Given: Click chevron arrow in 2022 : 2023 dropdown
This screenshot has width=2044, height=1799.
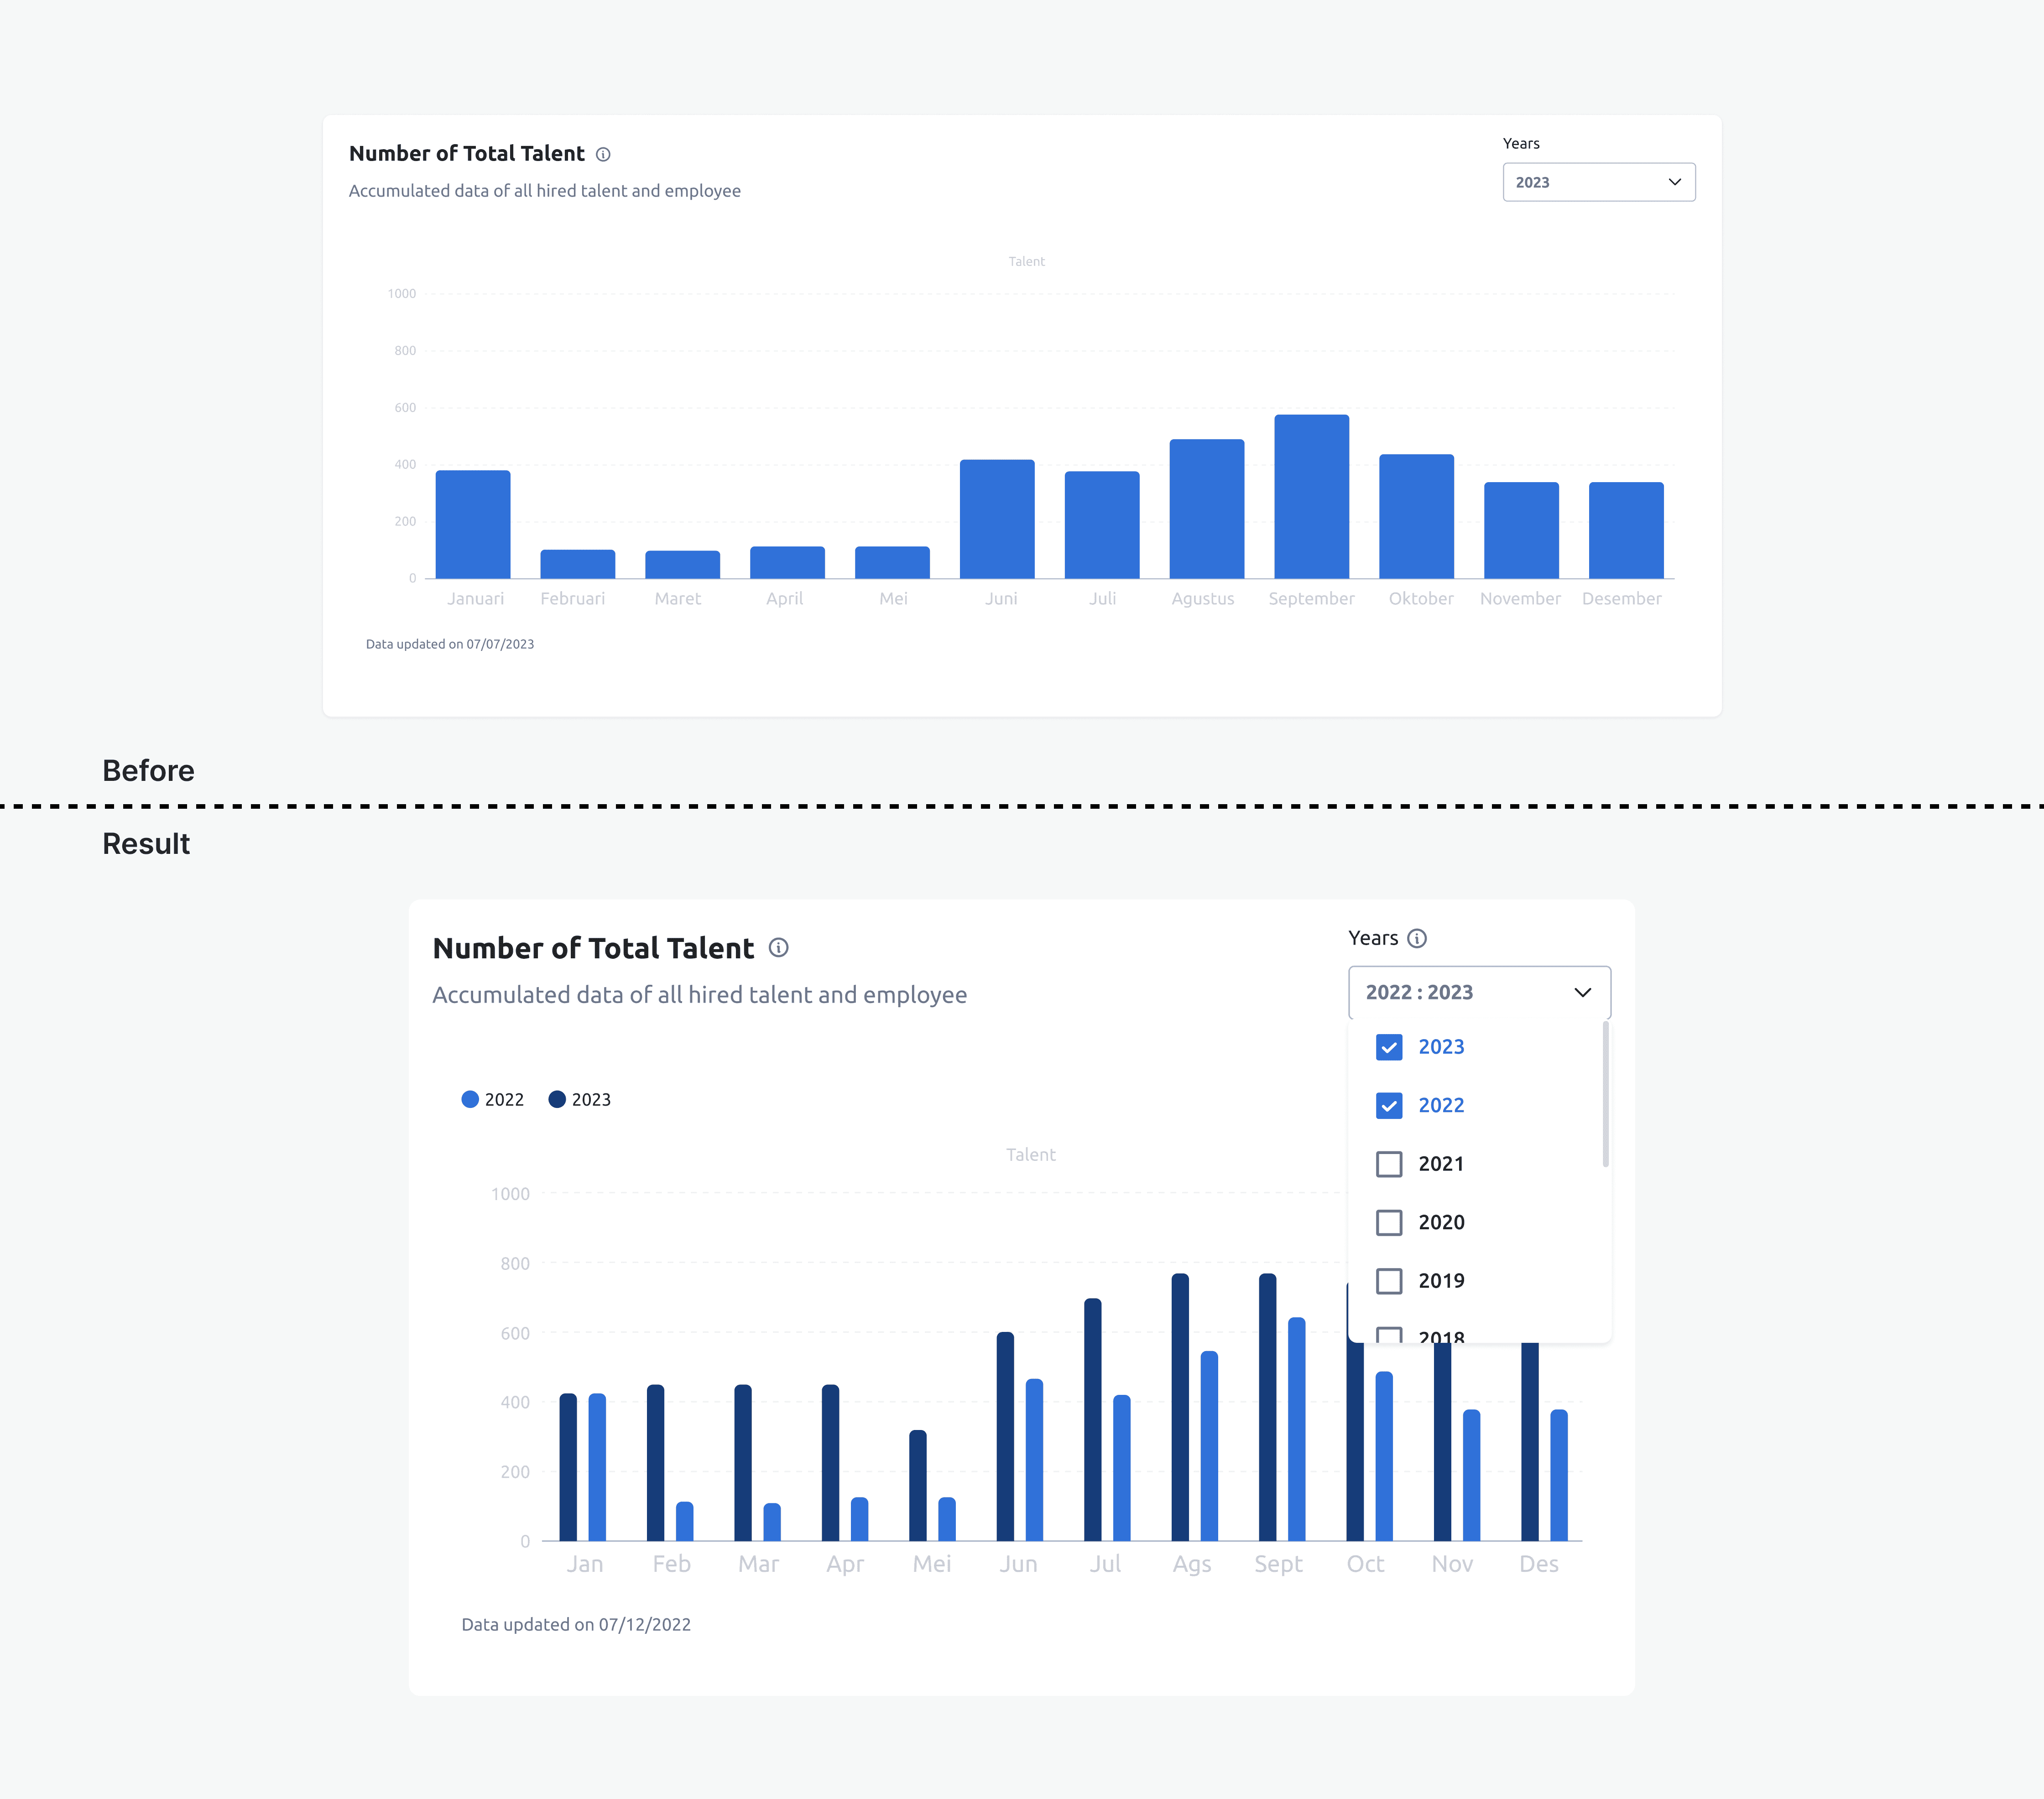Looking at the screenshot, I should click(x=1582, y=992).
